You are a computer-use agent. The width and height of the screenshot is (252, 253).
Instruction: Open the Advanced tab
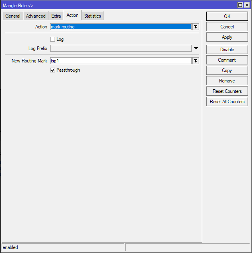tap(36, 16)
